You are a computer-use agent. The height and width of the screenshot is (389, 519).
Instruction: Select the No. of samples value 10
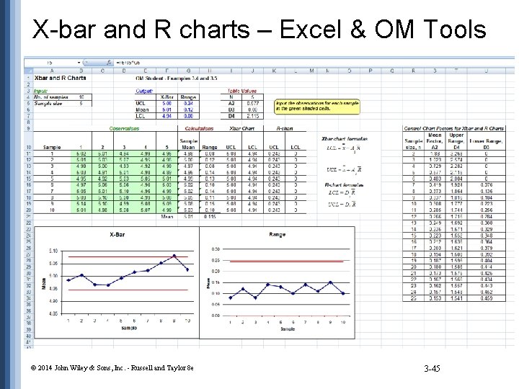pos(81,97)
